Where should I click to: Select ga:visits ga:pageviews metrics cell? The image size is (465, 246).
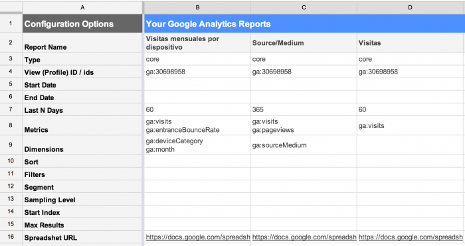tap(304, 126)
